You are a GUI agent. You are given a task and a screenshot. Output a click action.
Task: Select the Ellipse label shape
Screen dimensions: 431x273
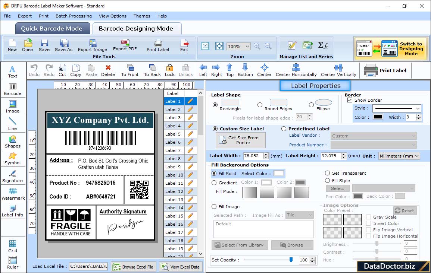(x=311, y=105)
